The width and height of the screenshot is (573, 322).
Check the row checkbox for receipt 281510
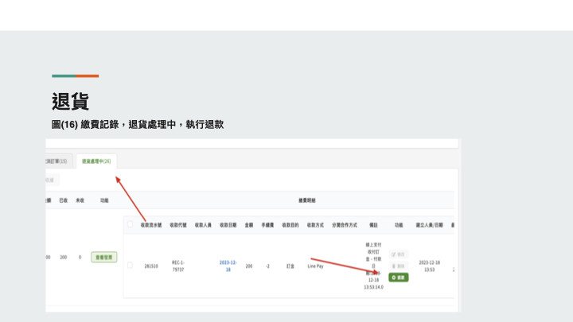point(131,266)
